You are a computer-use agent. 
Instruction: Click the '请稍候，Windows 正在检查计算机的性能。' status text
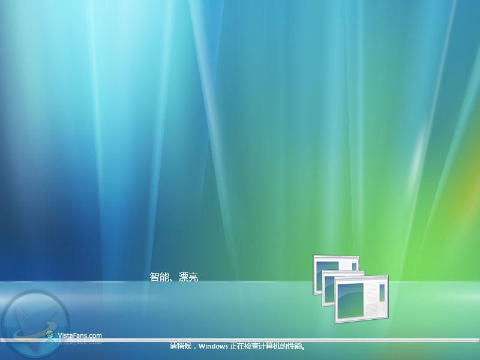238,346
